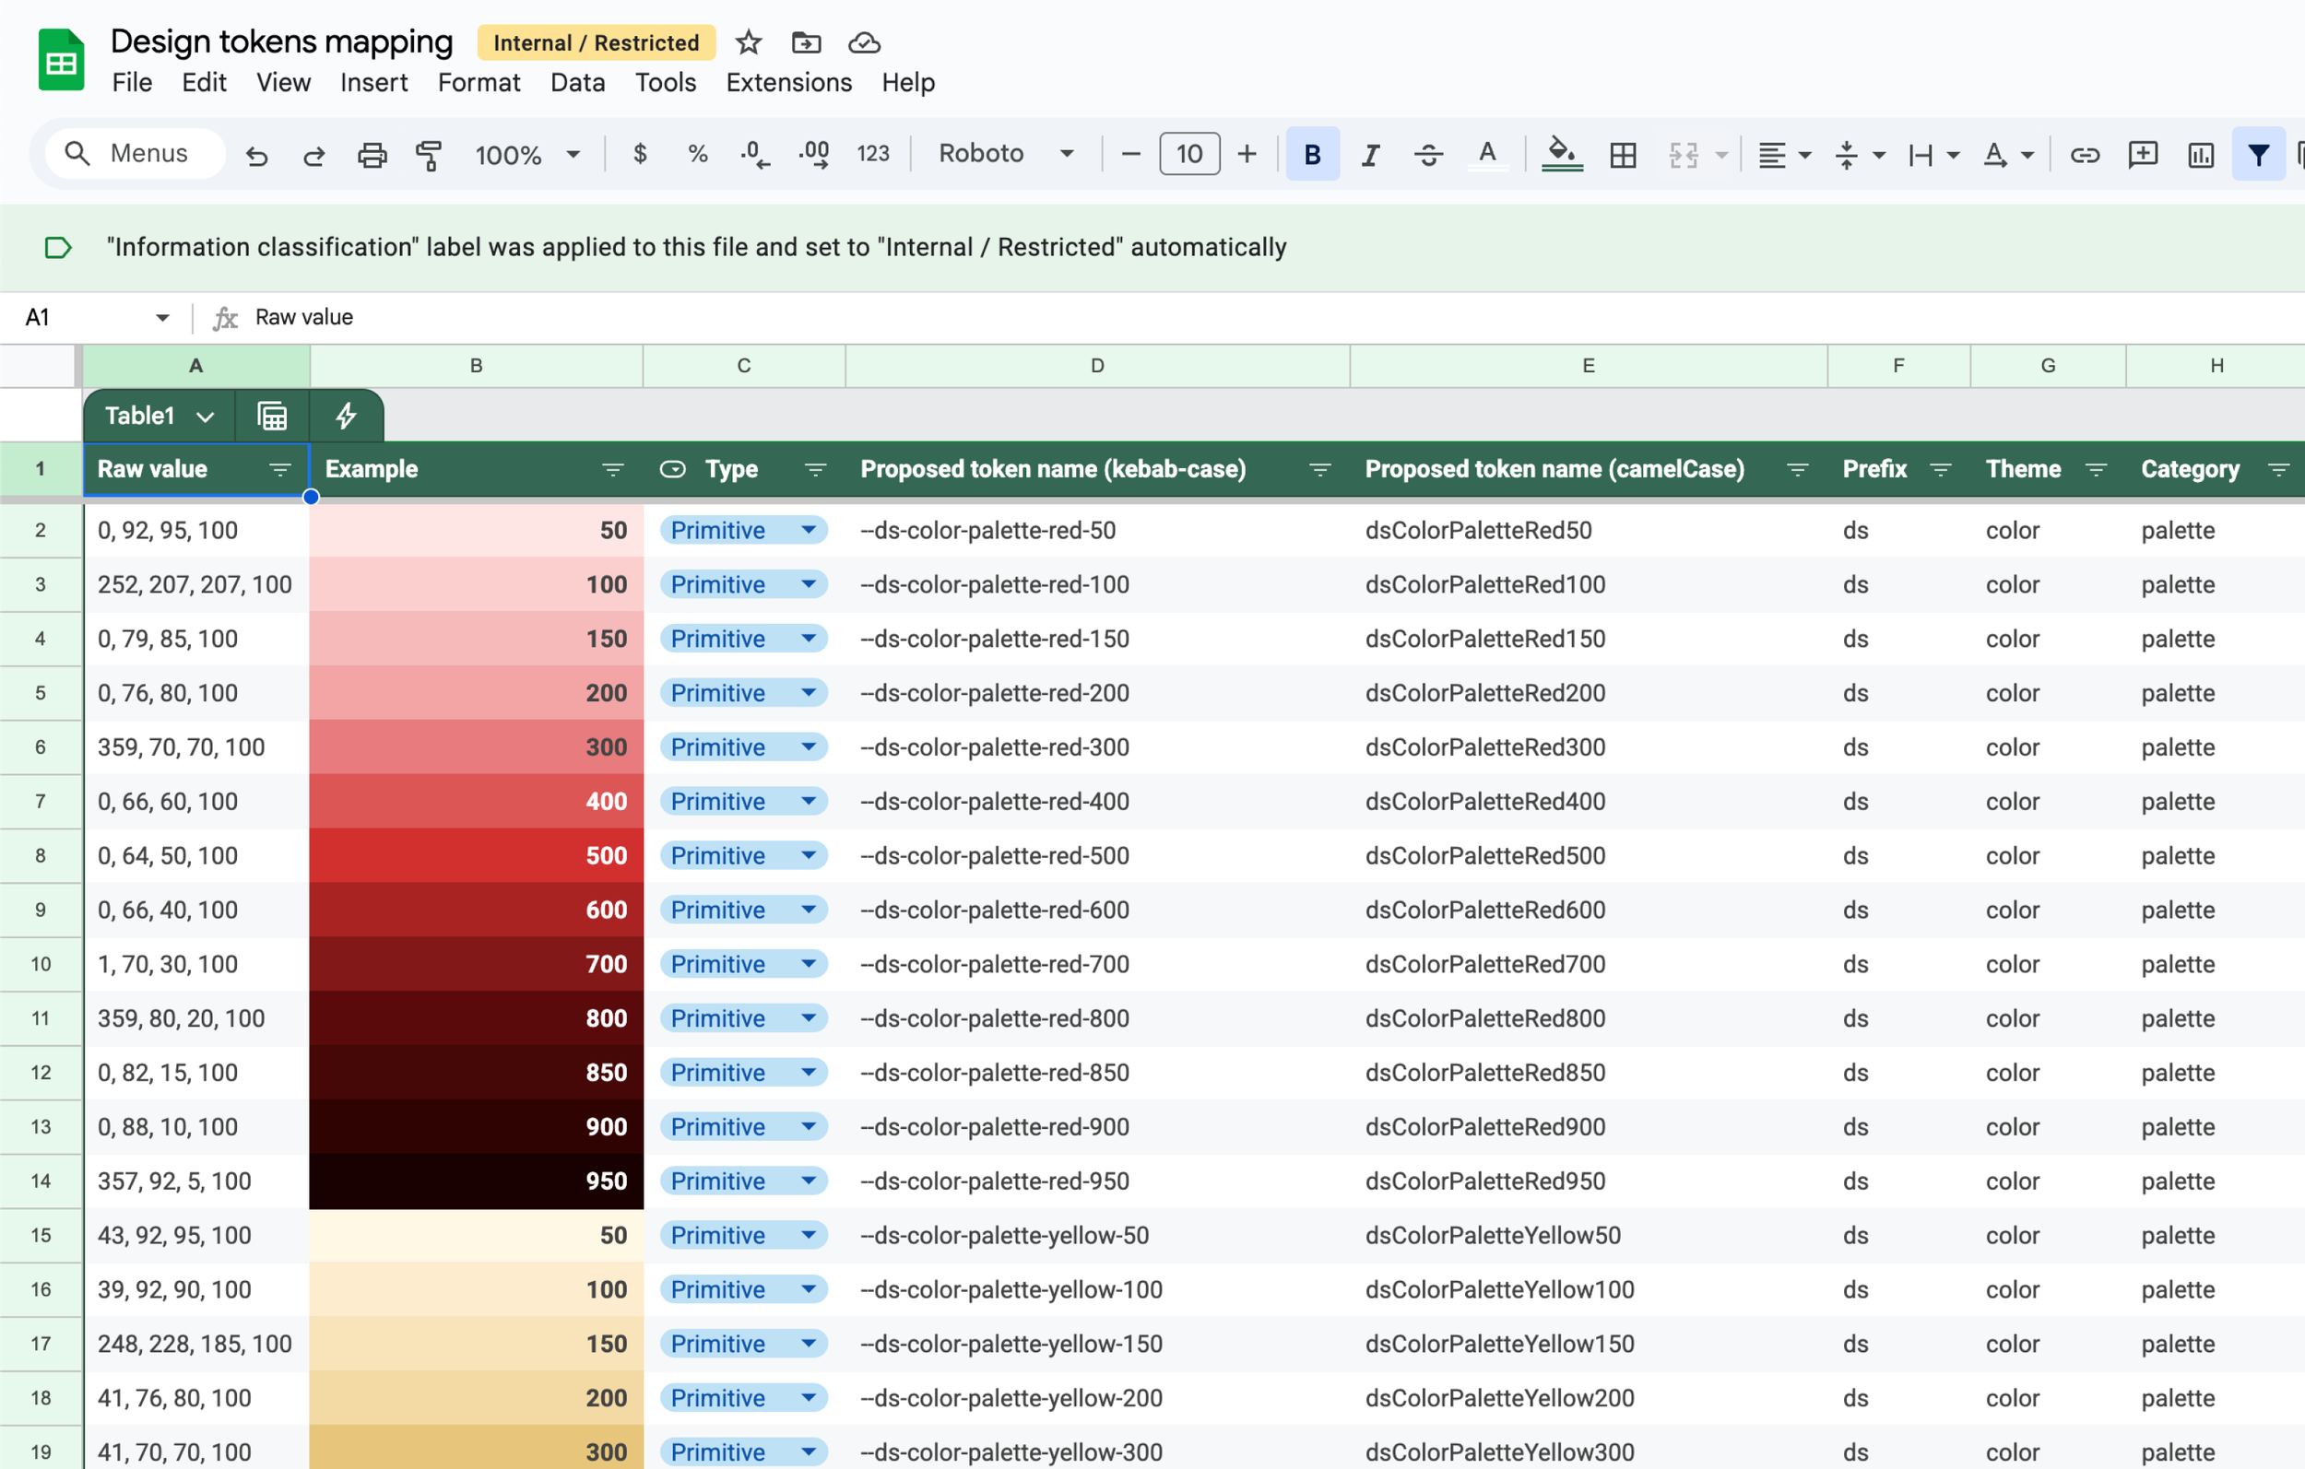This screenshot has height=1469, width=2305.
Task: Open the Extensions menu
Action: (787, 82)
